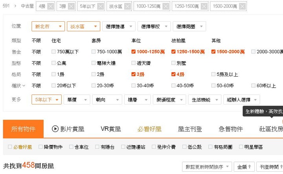Open the 生活機能 dropdown

click(x=205, y=99)
